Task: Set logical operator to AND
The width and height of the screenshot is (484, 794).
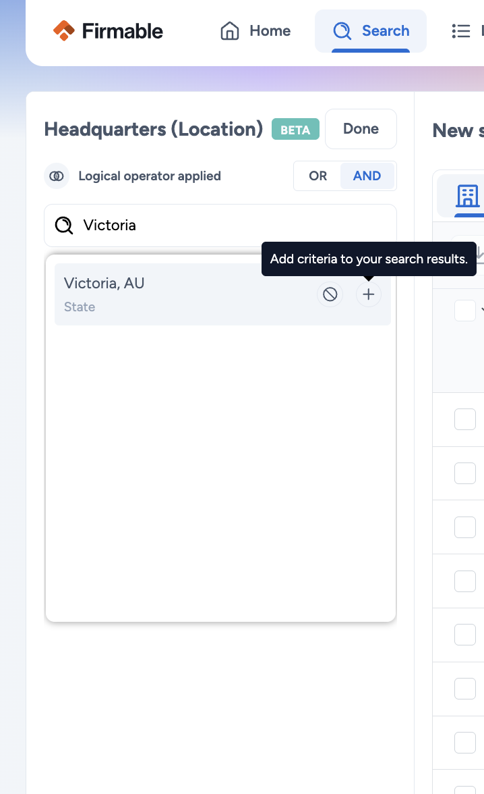Action: click(x=367, y=176)
